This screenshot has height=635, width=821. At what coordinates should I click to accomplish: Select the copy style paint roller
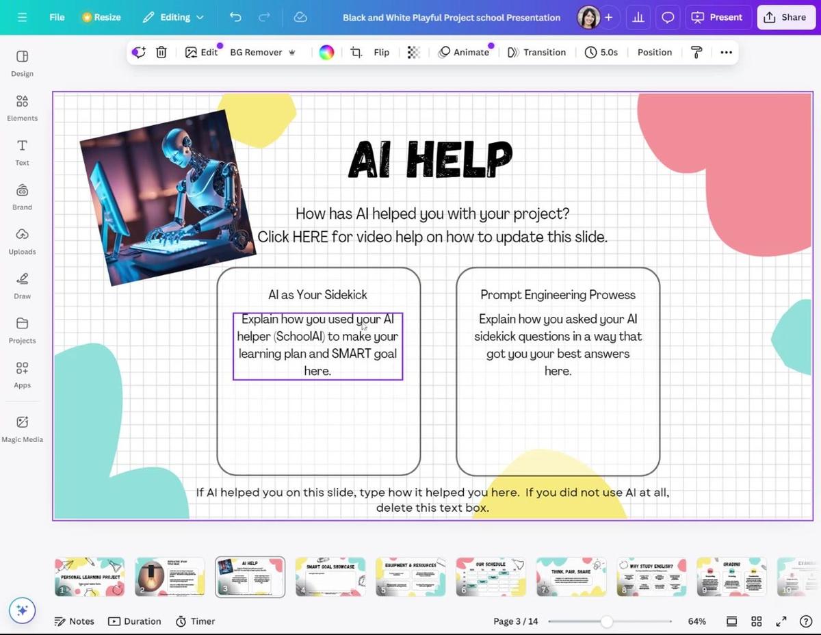point(696,52)
